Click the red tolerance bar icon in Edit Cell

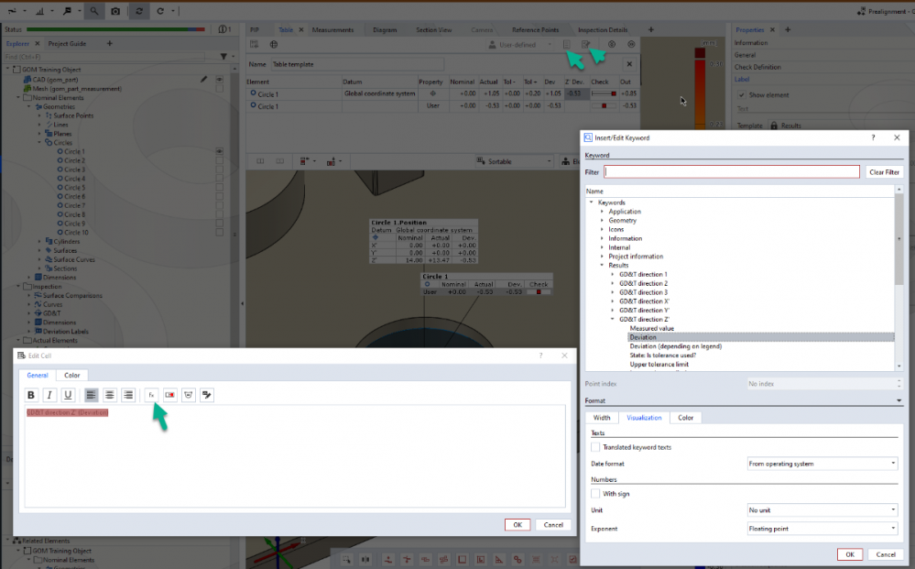pyautogui.click(x=169, y=395)
